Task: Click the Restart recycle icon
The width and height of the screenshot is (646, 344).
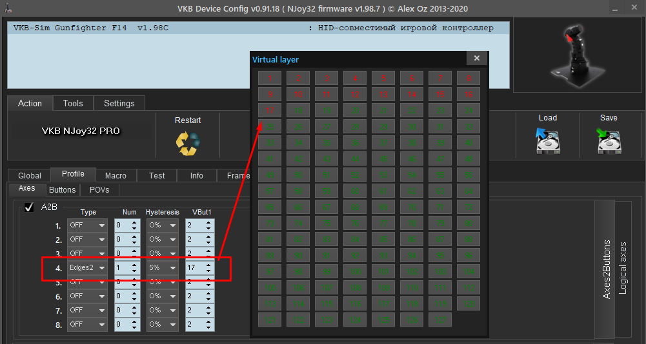Action: pyautogui.click(x=188, y=143)
